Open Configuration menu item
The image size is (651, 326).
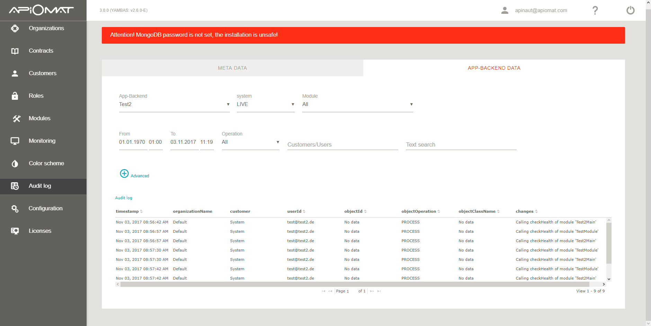[x=45, y=209]
